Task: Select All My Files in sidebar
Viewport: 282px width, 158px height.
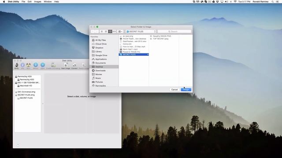Action: click(100, 40)
